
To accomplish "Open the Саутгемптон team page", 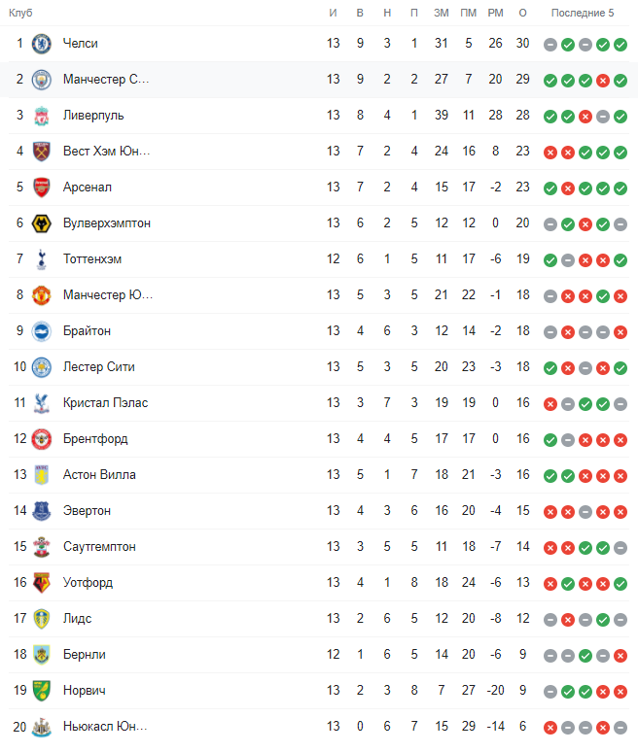I will [x=100, y=547].
